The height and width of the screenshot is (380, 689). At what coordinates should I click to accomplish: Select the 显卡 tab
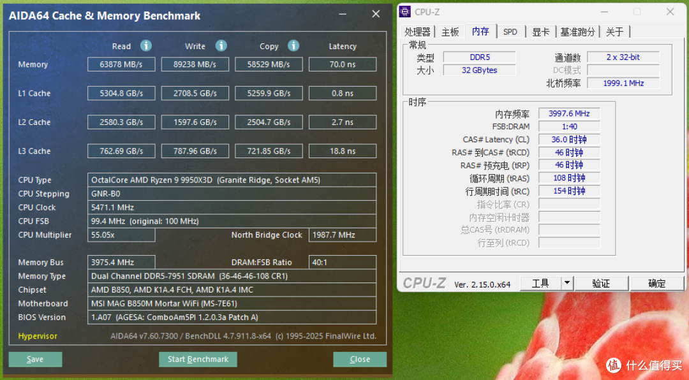coord(541,31)
